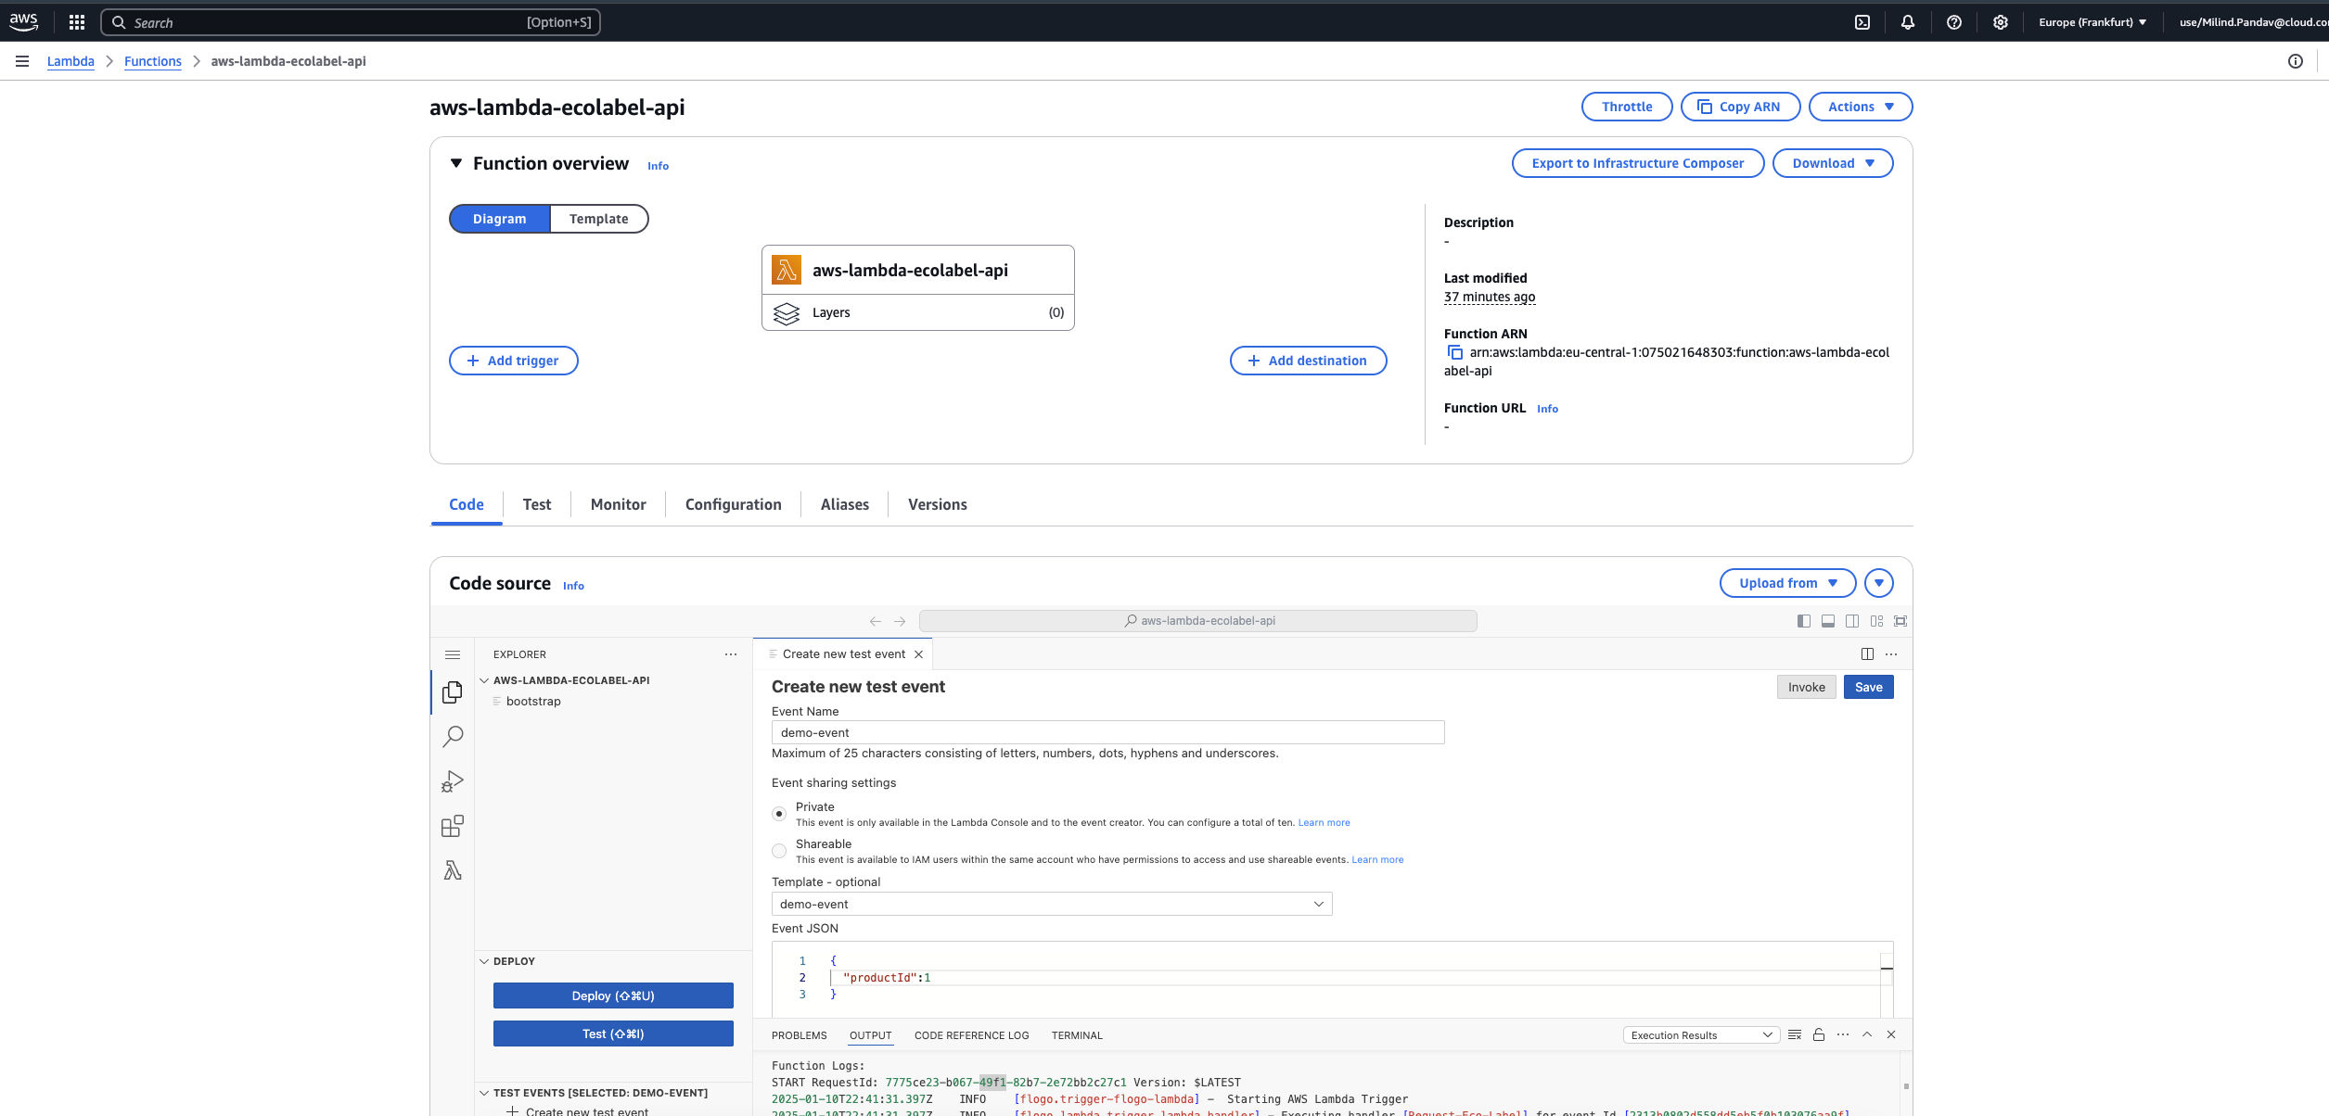Clear output with the clear lines icon
This screenshot has height=1116, width=2329.
coord(1795,1034)
